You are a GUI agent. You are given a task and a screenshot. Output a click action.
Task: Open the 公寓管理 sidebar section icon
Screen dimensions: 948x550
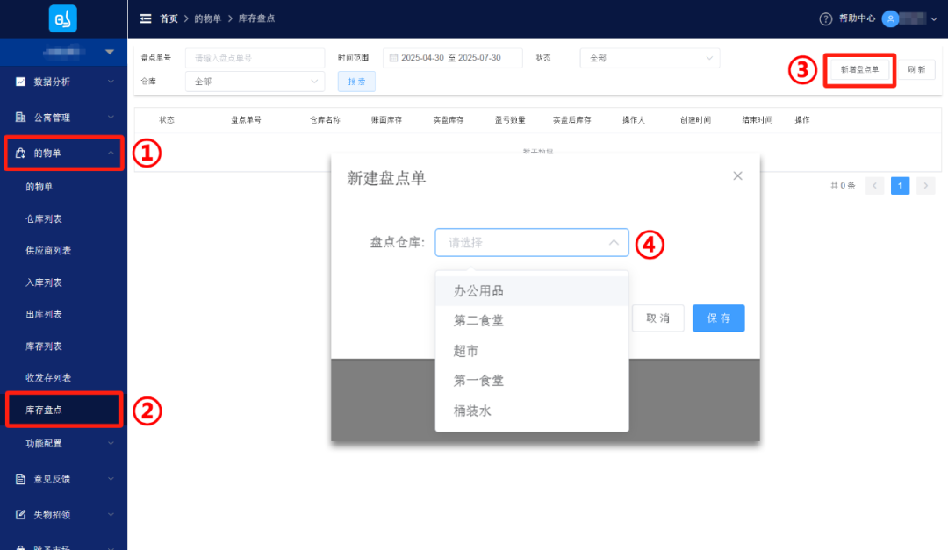(21, 117)
